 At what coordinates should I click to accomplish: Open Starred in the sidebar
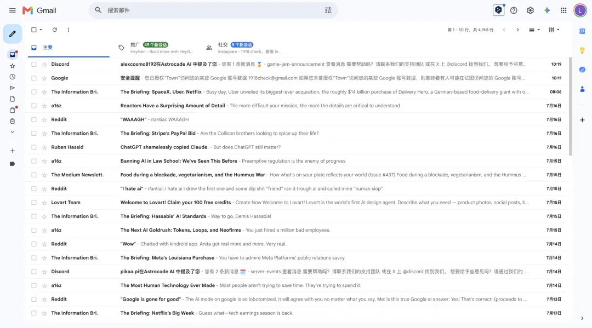tap(13, 66)
